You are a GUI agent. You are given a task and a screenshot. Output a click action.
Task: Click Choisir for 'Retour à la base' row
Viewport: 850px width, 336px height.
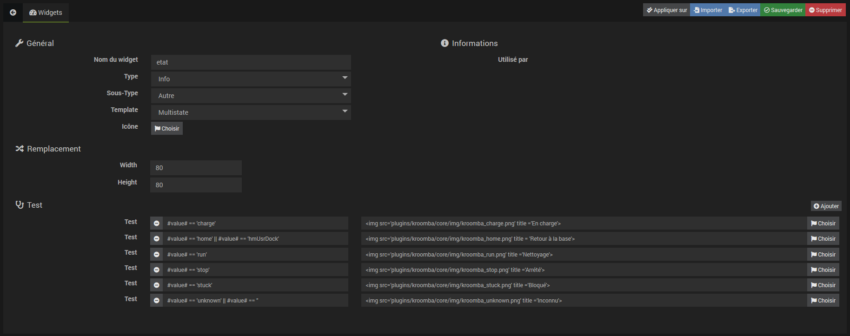point(823,239)
